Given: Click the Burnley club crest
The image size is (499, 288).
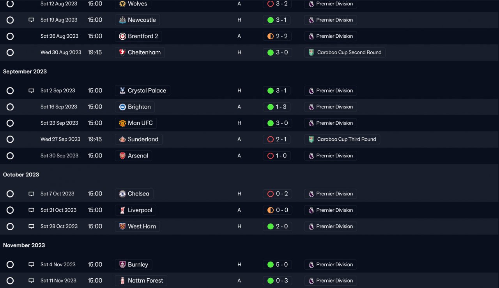Looking at the screenshot, I should point(122,265).
